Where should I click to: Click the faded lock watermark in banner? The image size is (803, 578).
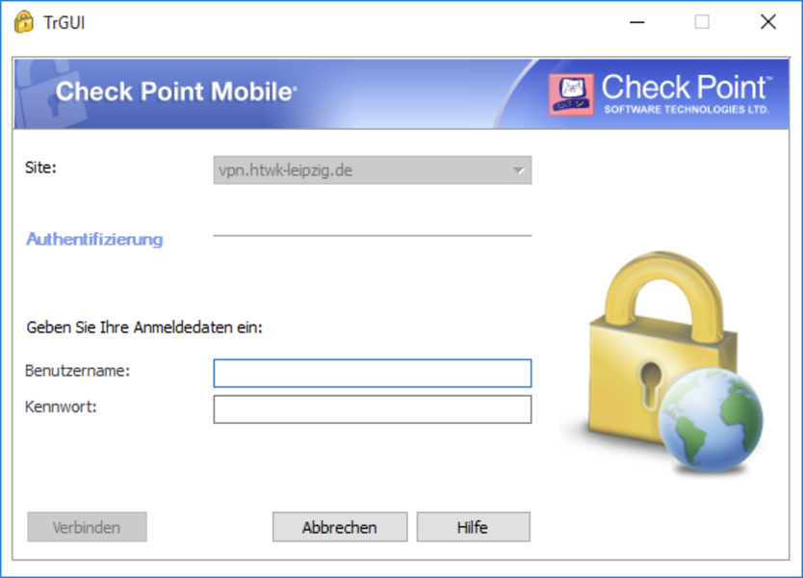41,93
